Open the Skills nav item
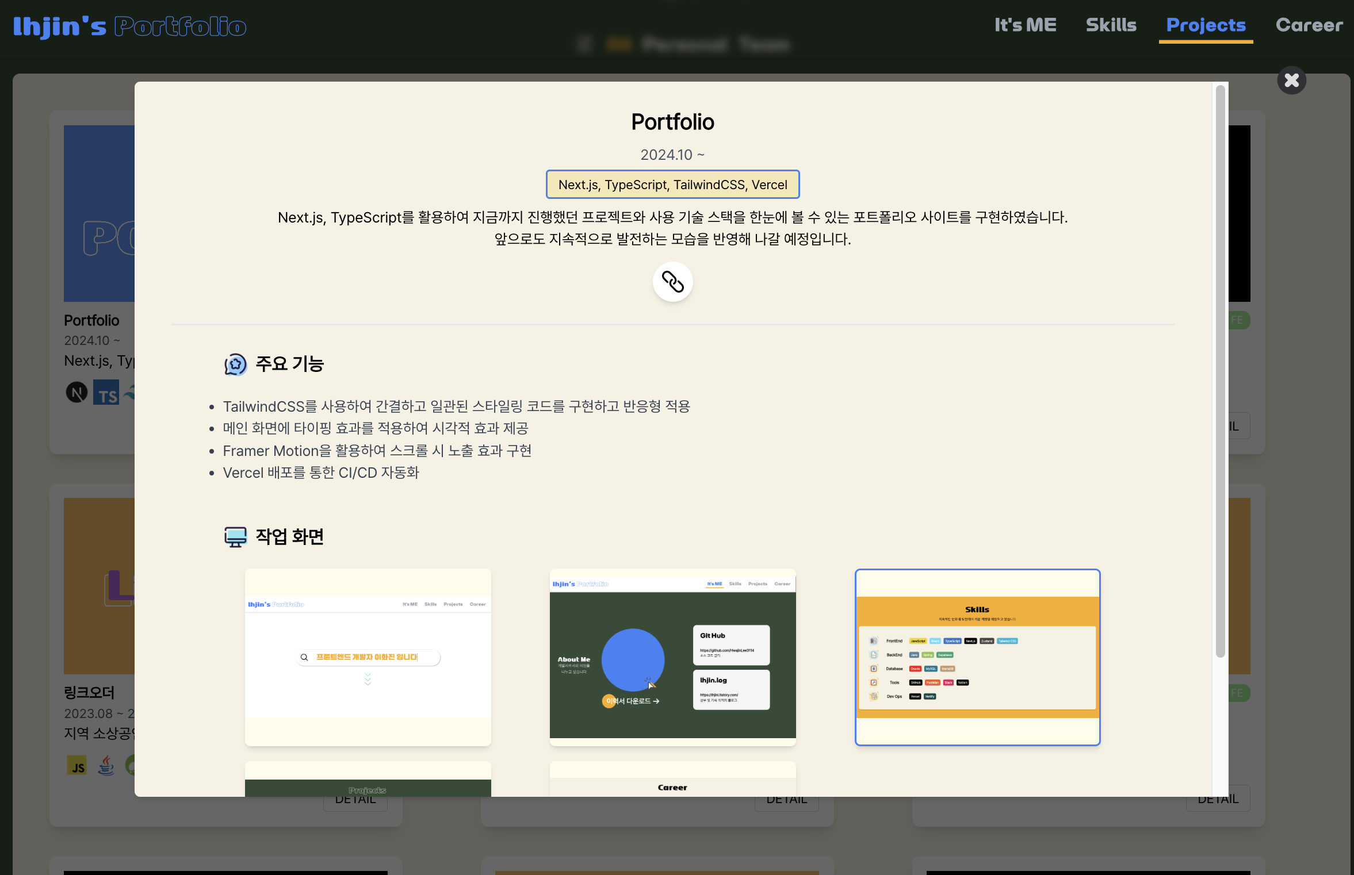The image size is (1354, 875). [x=1111, y=25]
